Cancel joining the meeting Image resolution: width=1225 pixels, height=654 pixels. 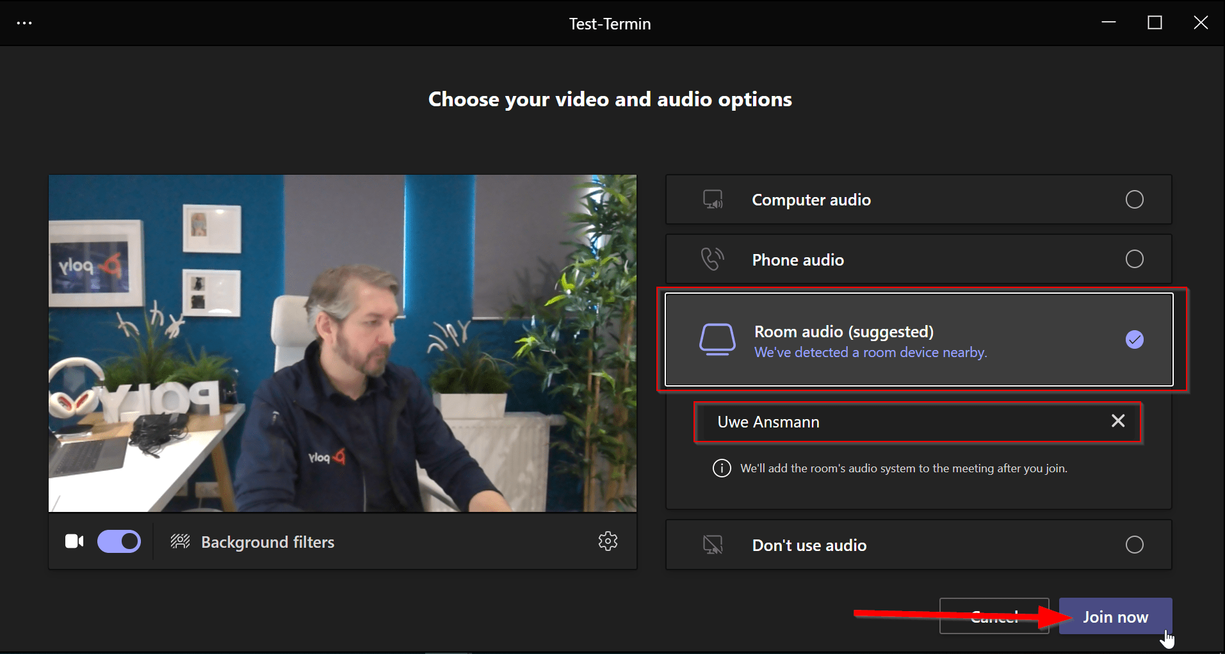click(x=994, y=616)
